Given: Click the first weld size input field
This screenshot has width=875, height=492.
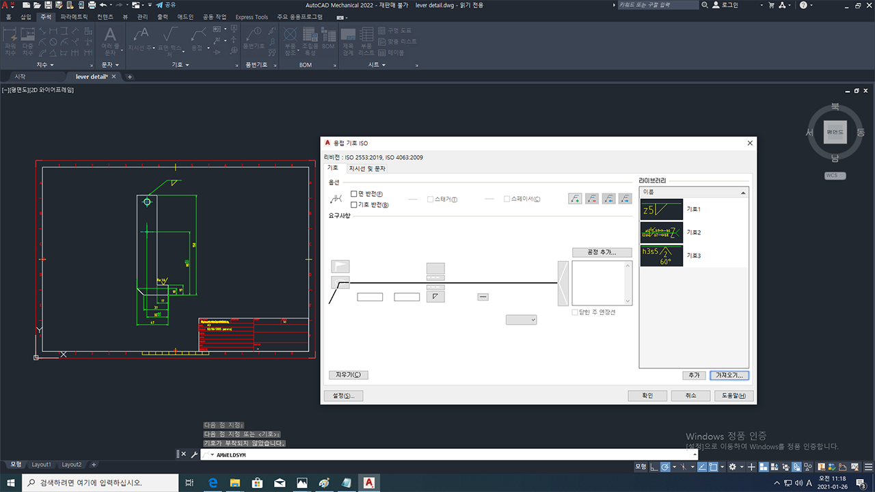Looking at the screenshot, I should [x=370, y=297].
